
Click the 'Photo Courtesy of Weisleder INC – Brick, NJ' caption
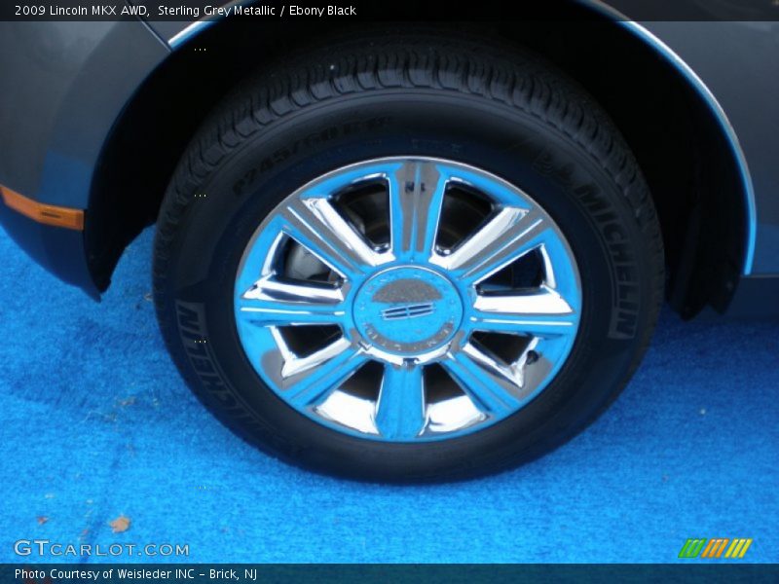(x=135, y=573)
